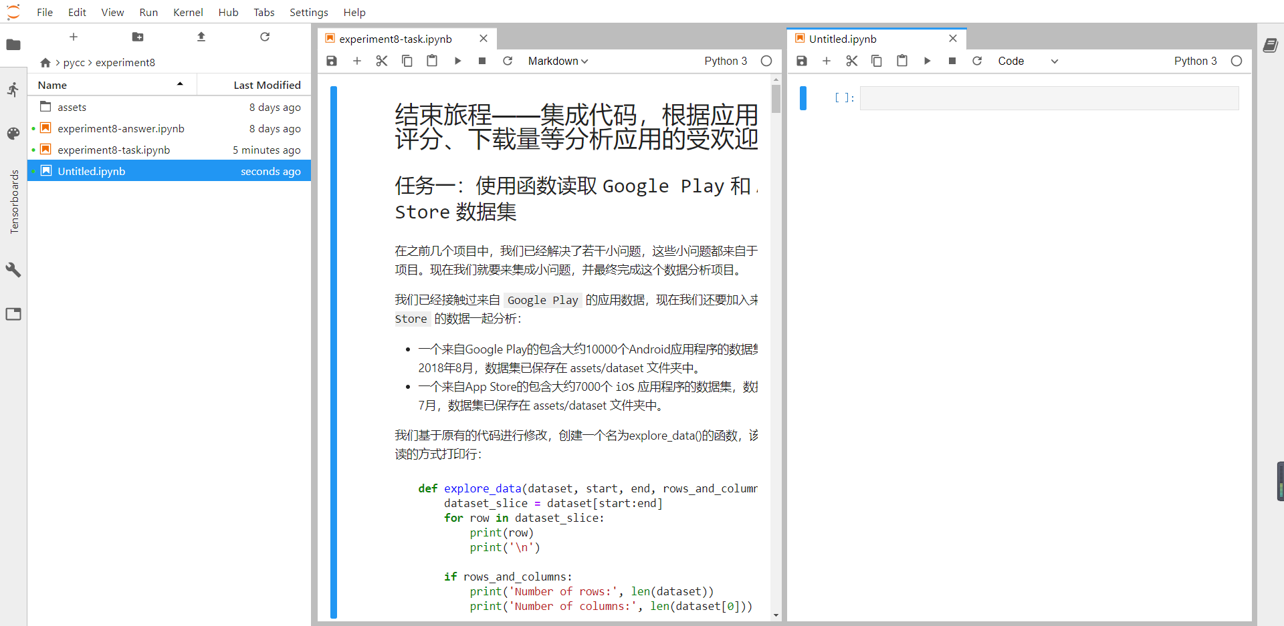Click the New Folder icon

pos(138,37)
